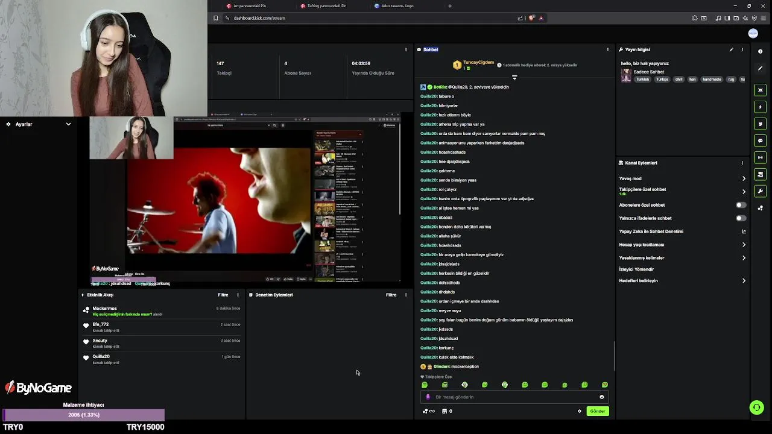Click the purple microphone icon in message box
The image size is (772, 434).
[428, 397]
